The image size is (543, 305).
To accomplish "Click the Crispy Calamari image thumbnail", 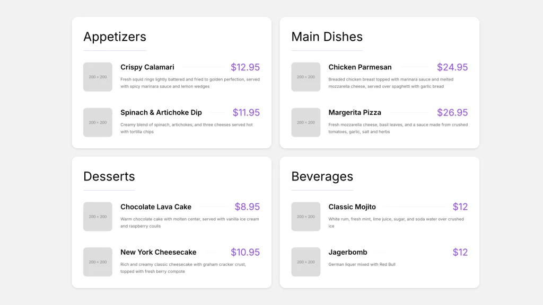I will [x=98, y=77].
